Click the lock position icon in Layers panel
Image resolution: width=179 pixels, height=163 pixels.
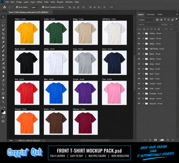coord(151,29)
